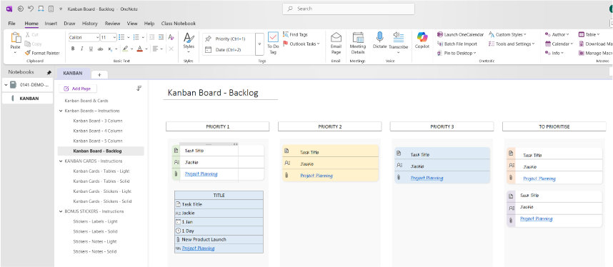Select the KANBAN section tab
The height and width of the screenshot is (267, 613).
click(x=73, y=73)
